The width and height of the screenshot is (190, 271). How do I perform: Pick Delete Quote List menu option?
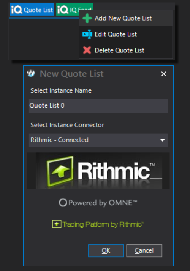126,50
